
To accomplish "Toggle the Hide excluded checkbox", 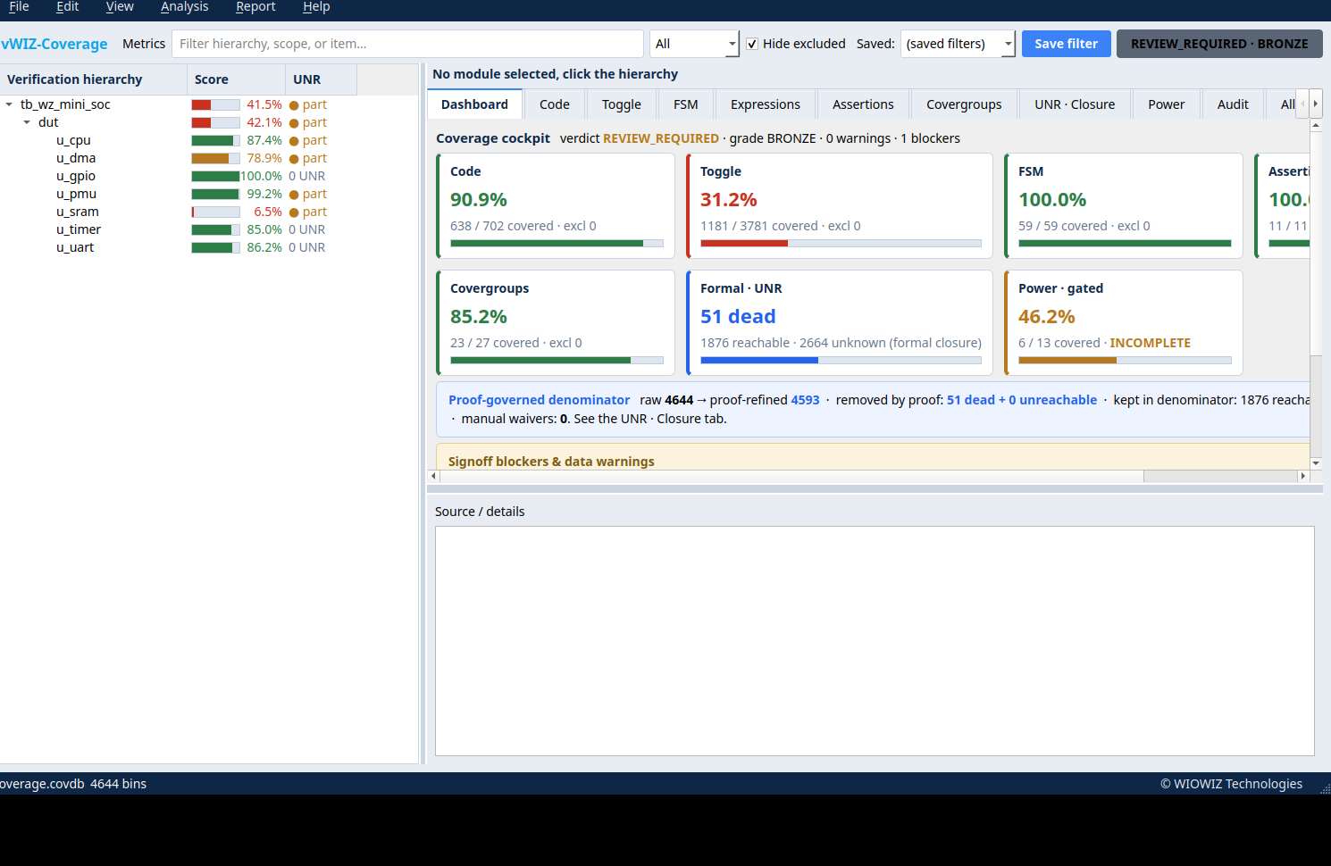I will tap(752, 44).
